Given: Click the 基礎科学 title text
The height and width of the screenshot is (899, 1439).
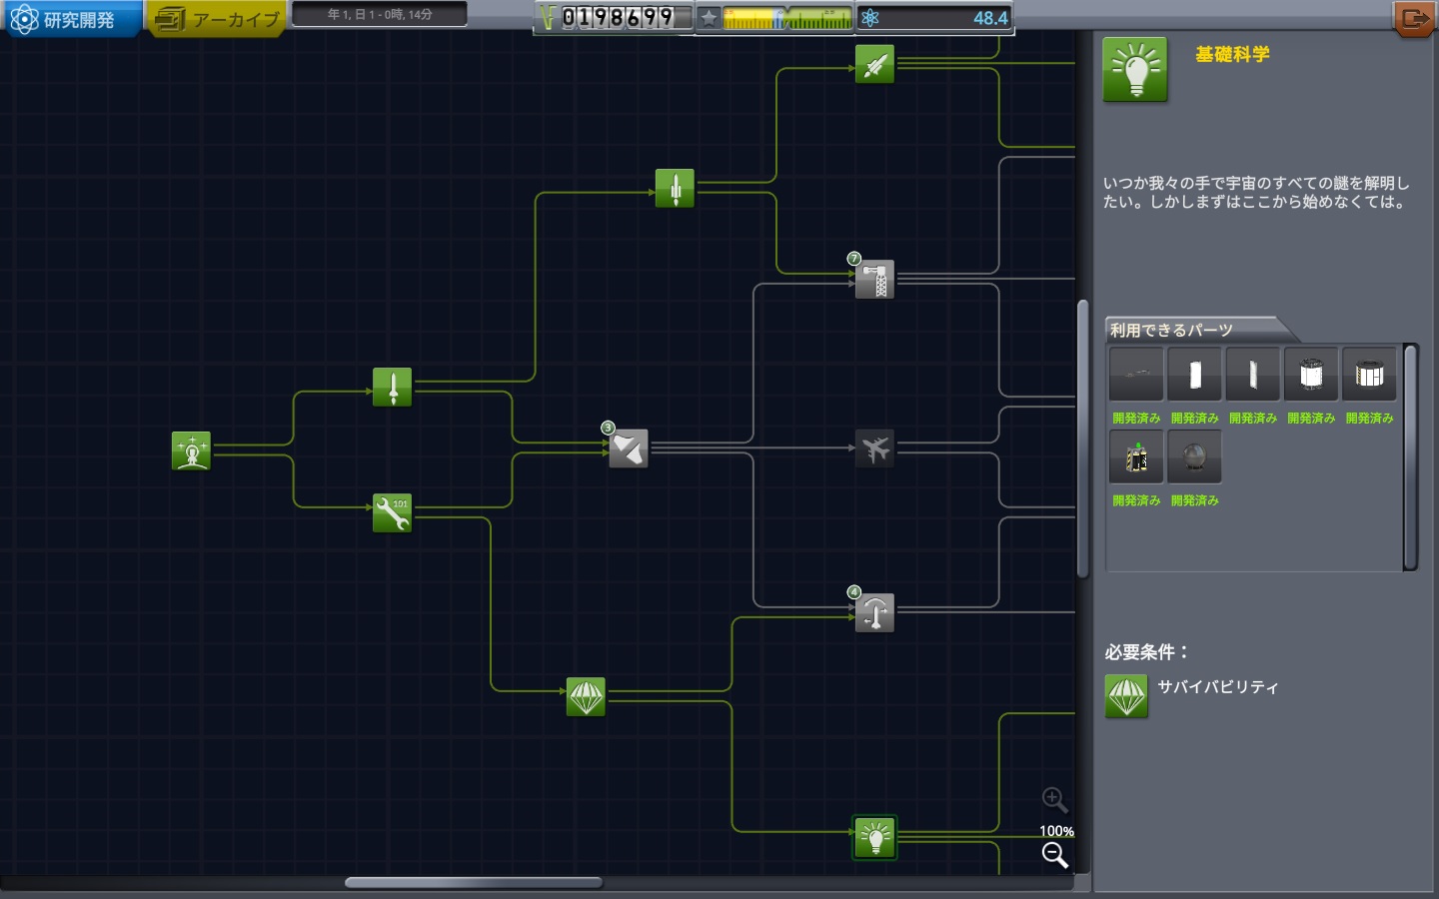Looking at the screenshot, I should 1232,54.
